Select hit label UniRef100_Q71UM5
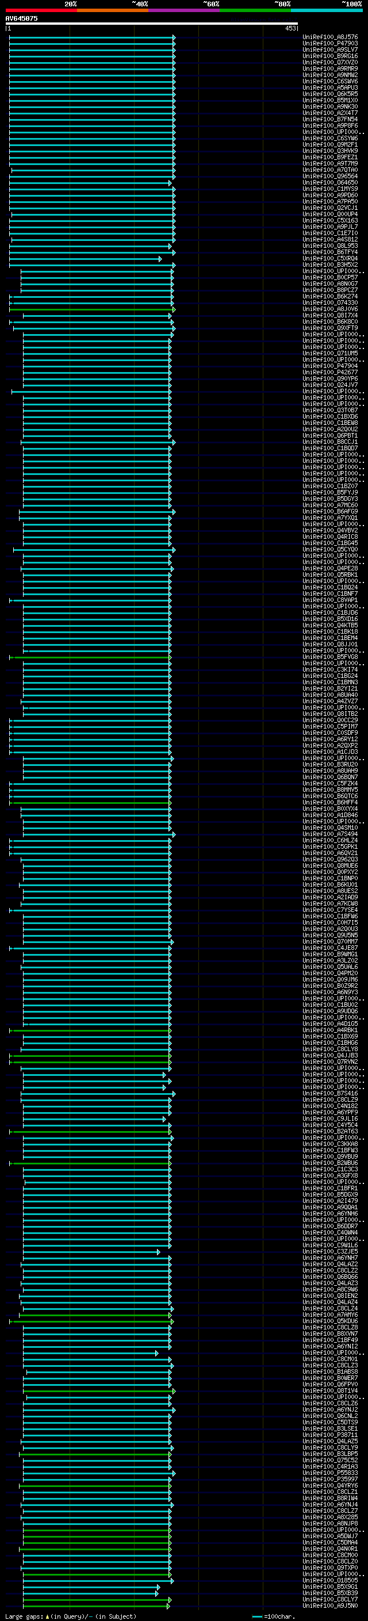This screenshot has height=1621, width=368. (330, 354)
